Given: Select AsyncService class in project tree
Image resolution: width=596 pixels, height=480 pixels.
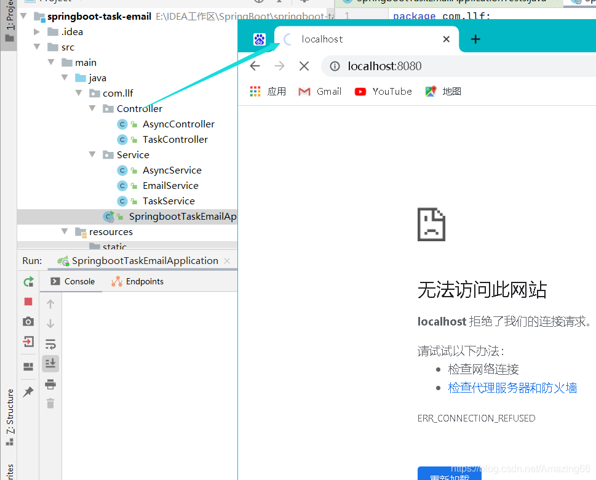Looking at the screenshot, I should click(x=172, y=170).
